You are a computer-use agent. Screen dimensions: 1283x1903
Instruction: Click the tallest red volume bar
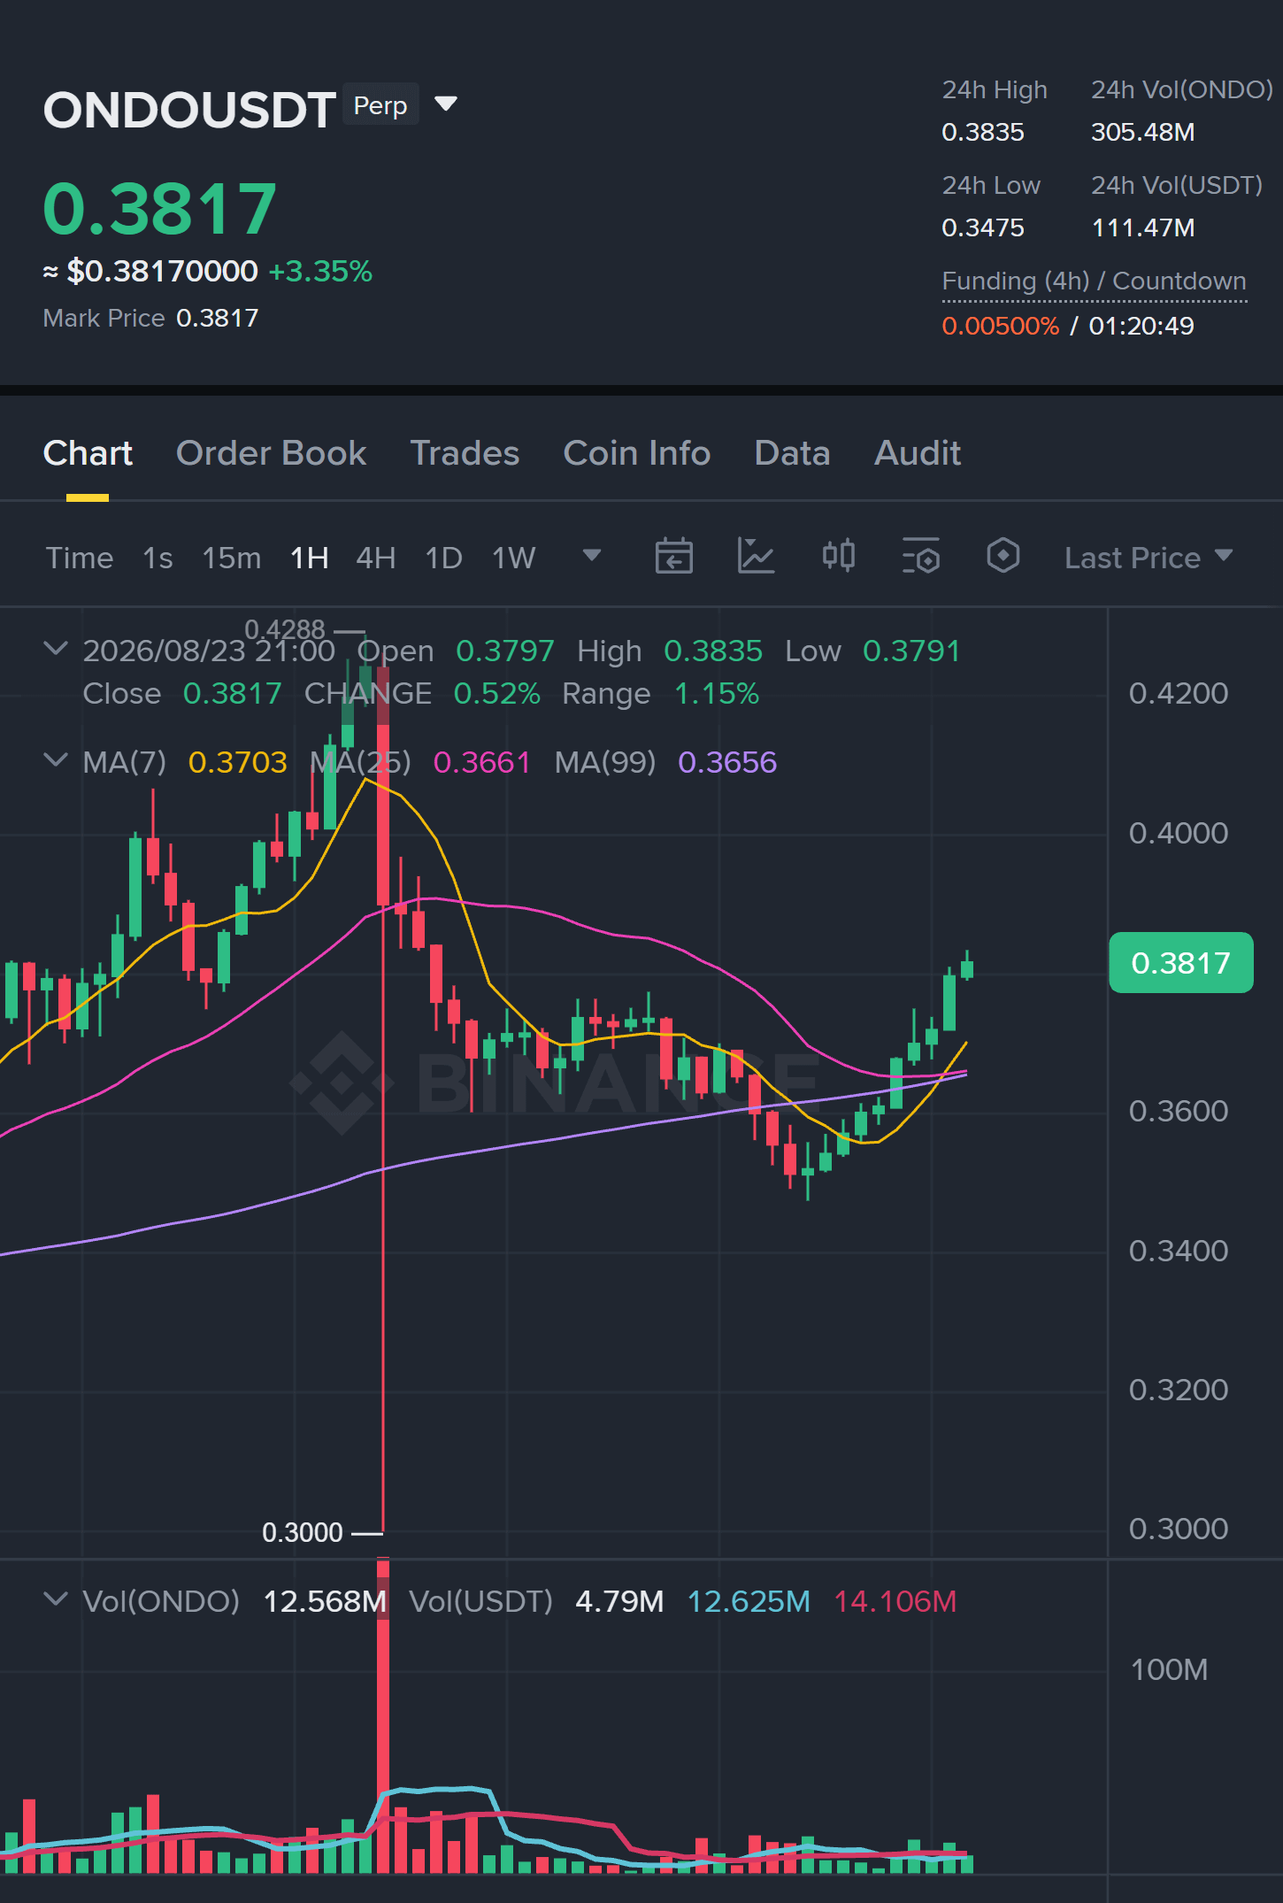click(383, 1717)
